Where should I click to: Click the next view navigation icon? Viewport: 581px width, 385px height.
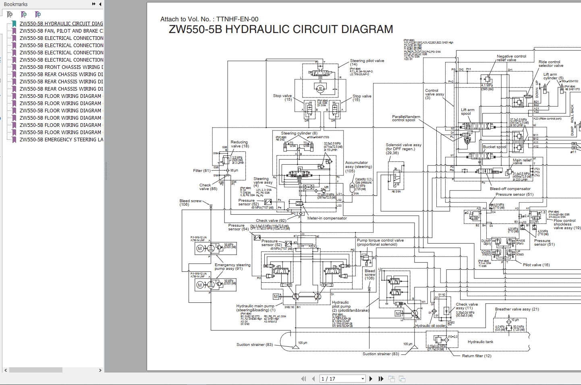click(x=402, y=379)
